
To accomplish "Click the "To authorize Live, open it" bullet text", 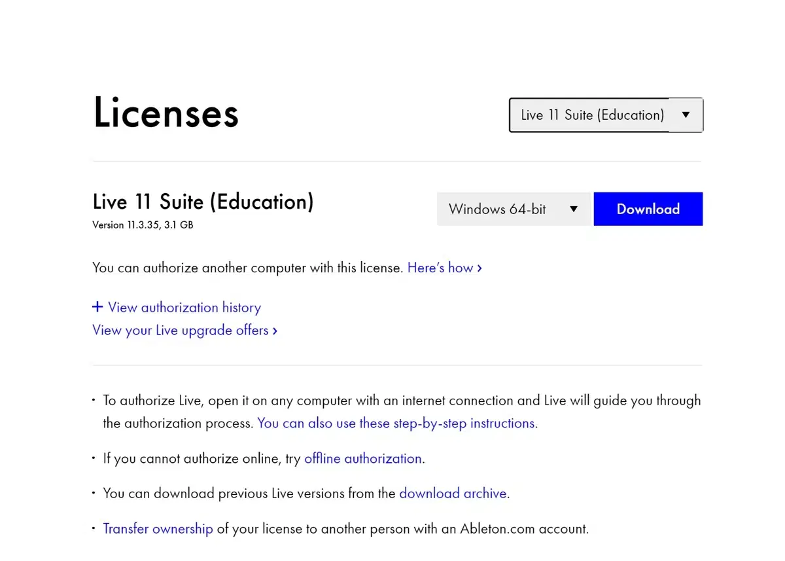I will coord(402,412).
